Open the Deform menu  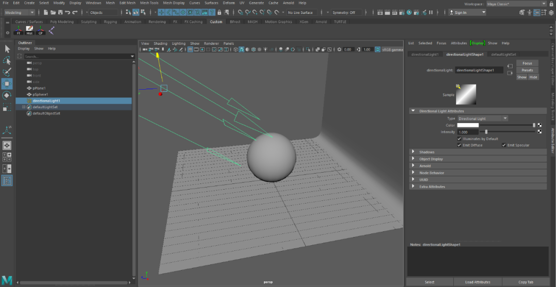pyautogui.click(x=229, y=3)
